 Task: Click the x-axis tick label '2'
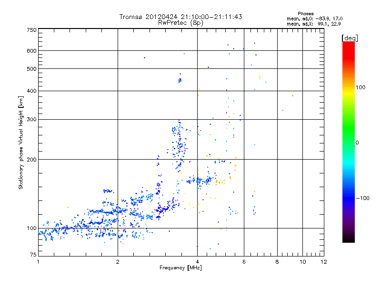pos(118,262)
